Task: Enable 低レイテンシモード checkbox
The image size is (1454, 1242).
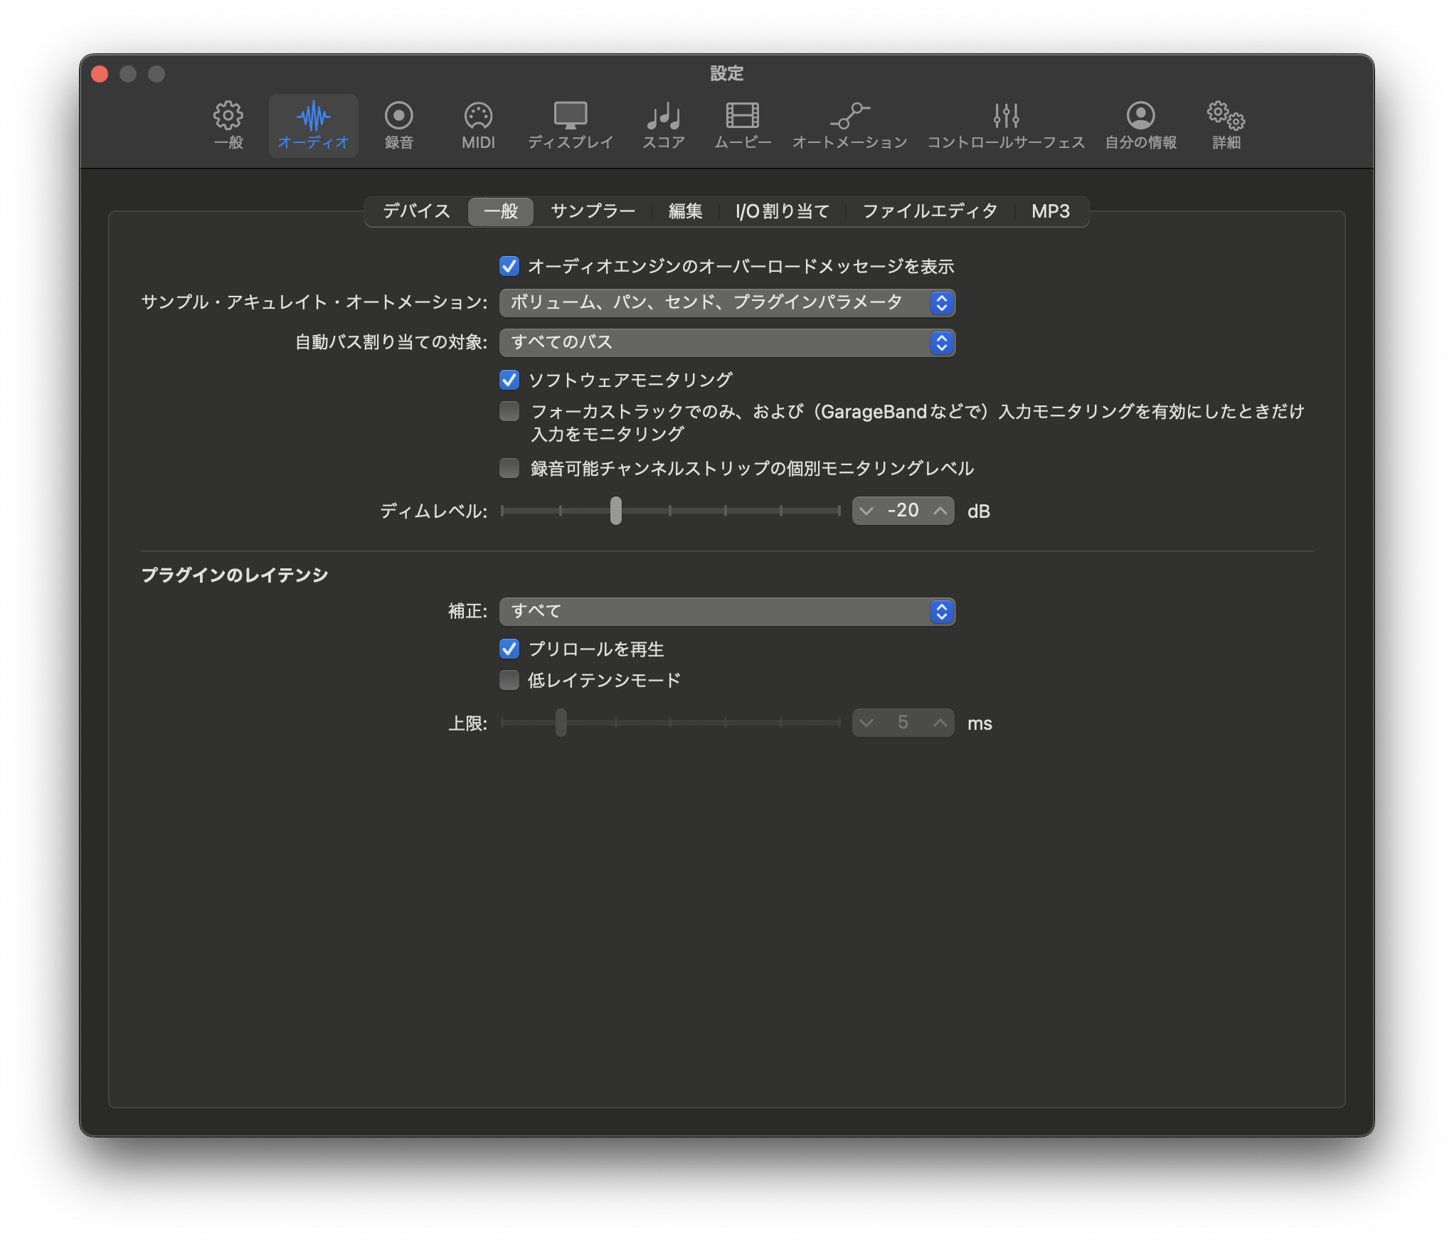Action: click(x=509, y=681)
